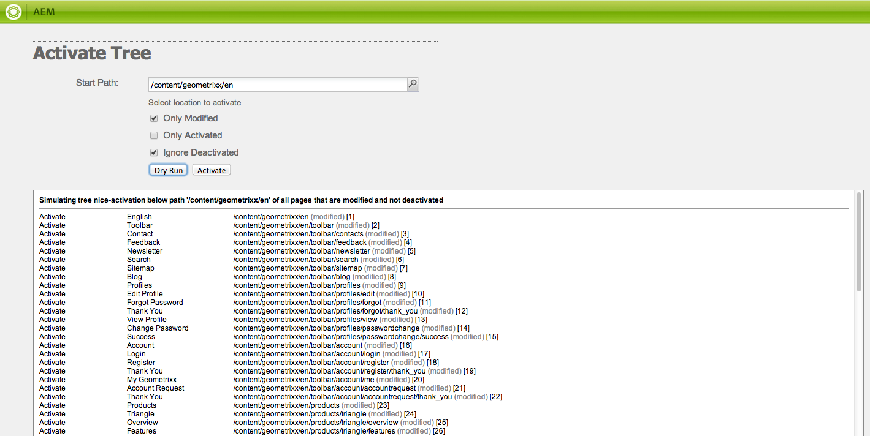This screenshot has height=436, width=870.
Task: Click path /content/geometrixx/en/toolbar/feedback
Action: (300, 242)
